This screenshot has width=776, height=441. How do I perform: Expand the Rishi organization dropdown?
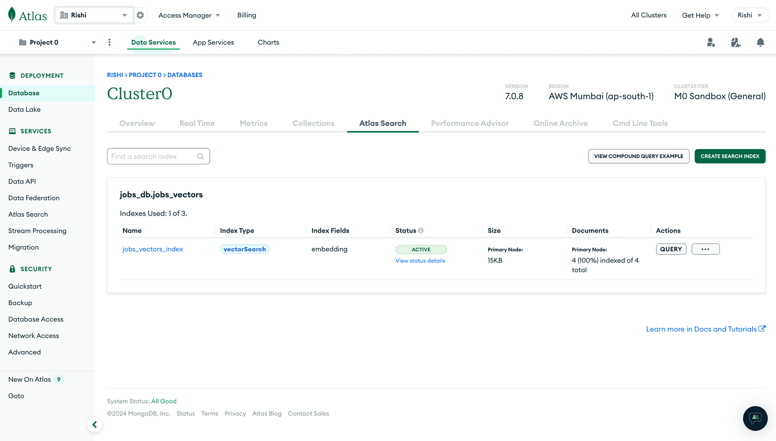pyautogui.click(x=124, y=15)
